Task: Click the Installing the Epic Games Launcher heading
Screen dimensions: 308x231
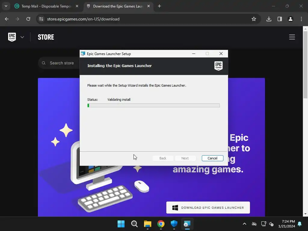Action: [x=119, y=66]
